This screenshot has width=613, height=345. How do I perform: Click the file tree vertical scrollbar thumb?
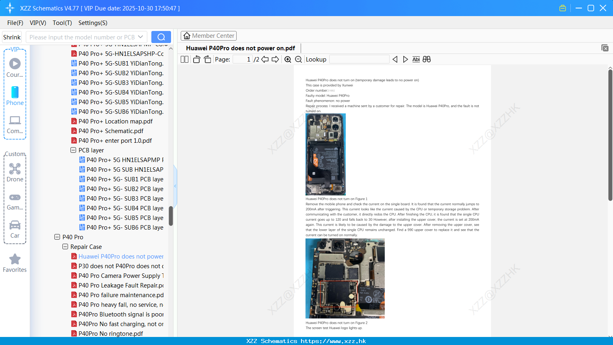[x=171, y=216]
